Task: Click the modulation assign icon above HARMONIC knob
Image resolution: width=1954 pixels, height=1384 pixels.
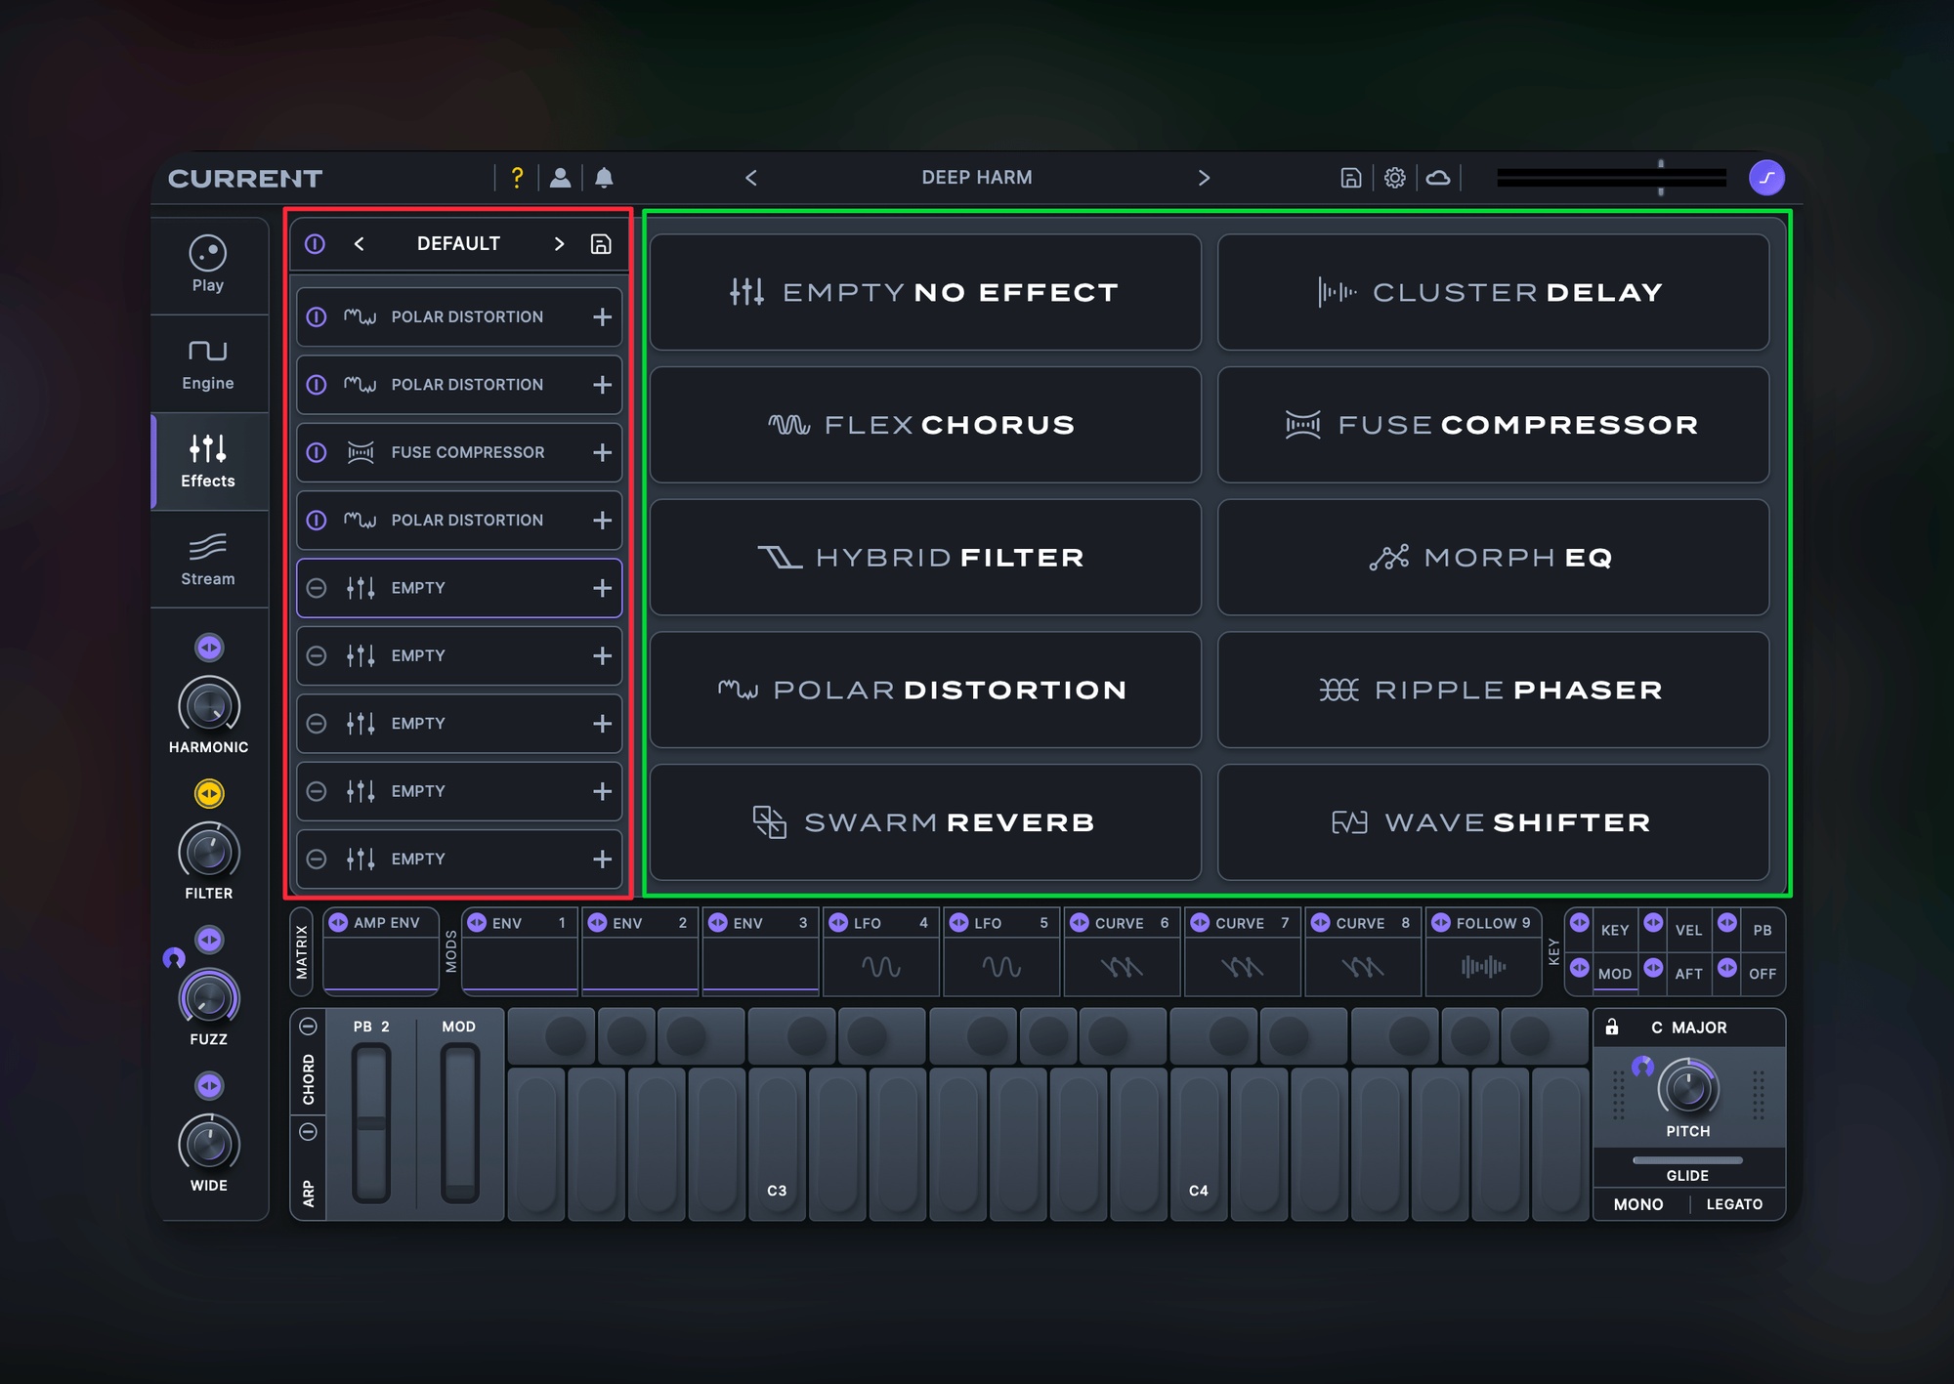Action: click(209, 648)
